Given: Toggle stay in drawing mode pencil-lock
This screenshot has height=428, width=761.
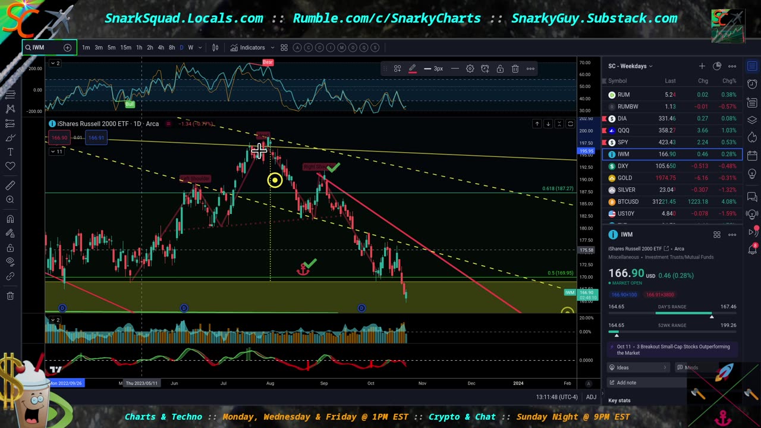Looking at the screenshot, I should (x=10, y=234).
